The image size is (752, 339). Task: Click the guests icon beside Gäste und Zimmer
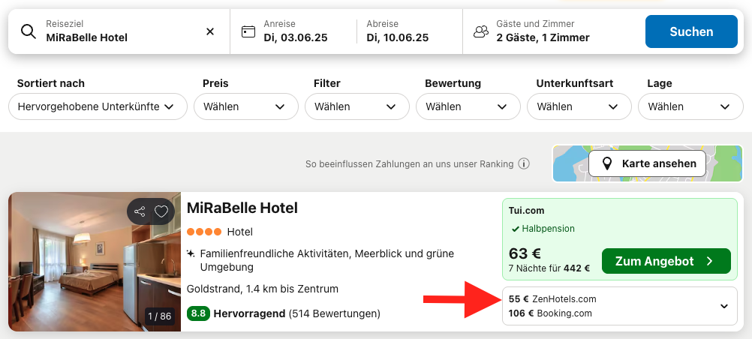click(480, 31)
